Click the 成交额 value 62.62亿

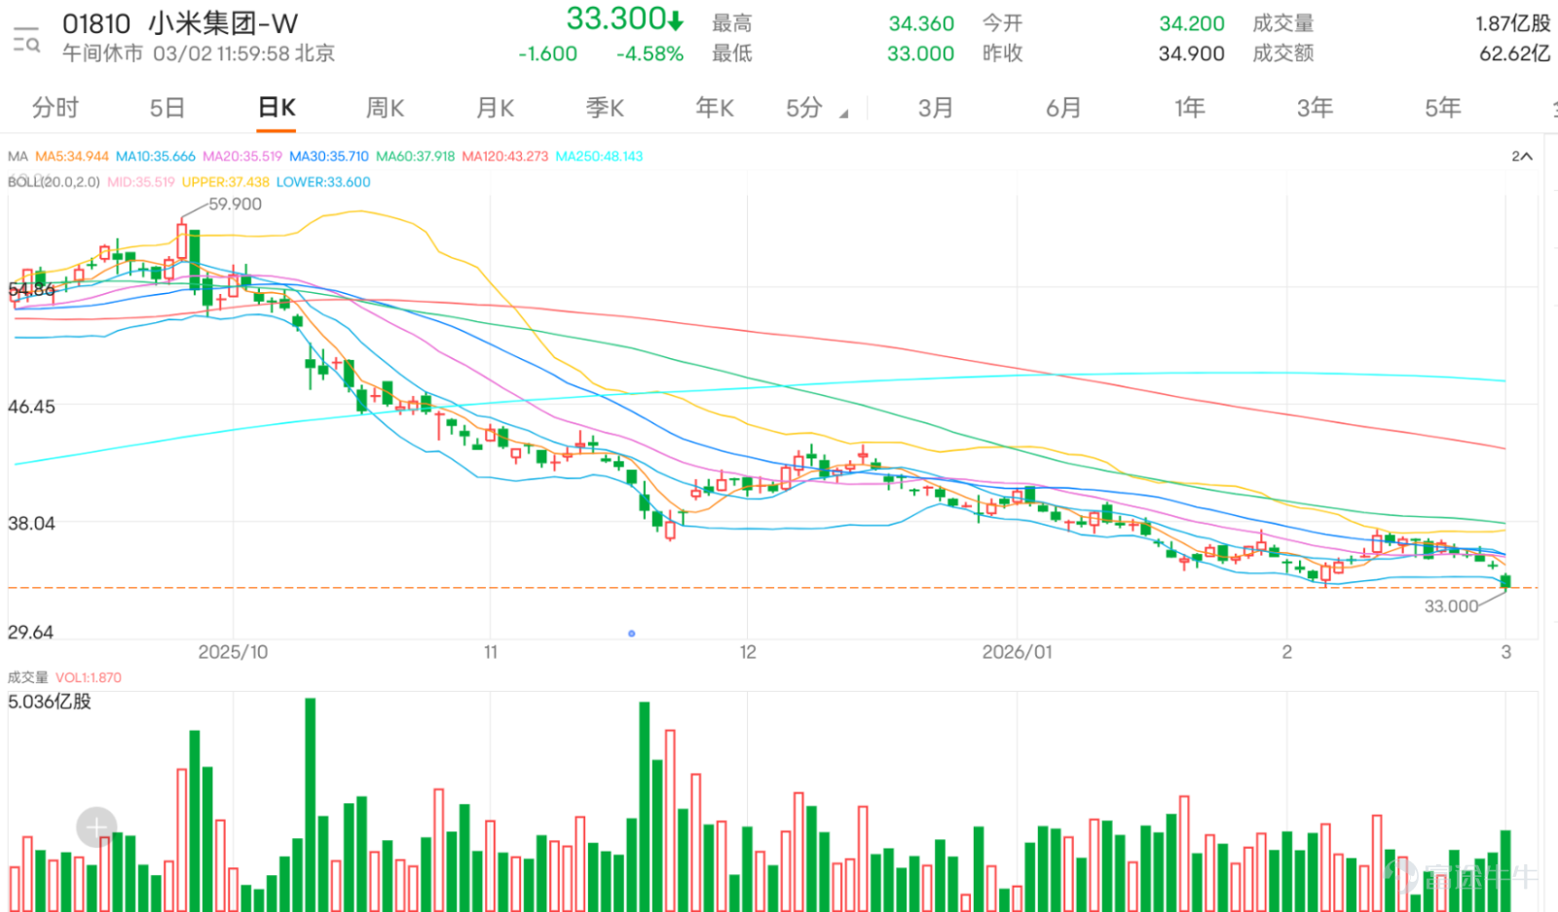click(1515, 54)
